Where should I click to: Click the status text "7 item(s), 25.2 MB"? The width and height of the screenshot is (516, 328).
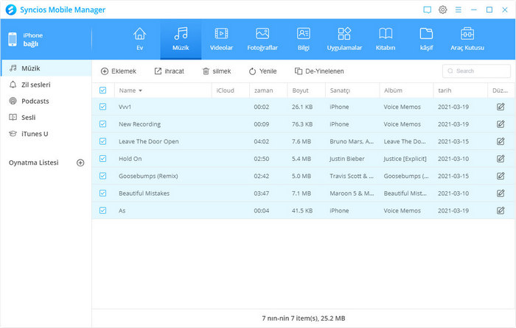tap(317, 318)
